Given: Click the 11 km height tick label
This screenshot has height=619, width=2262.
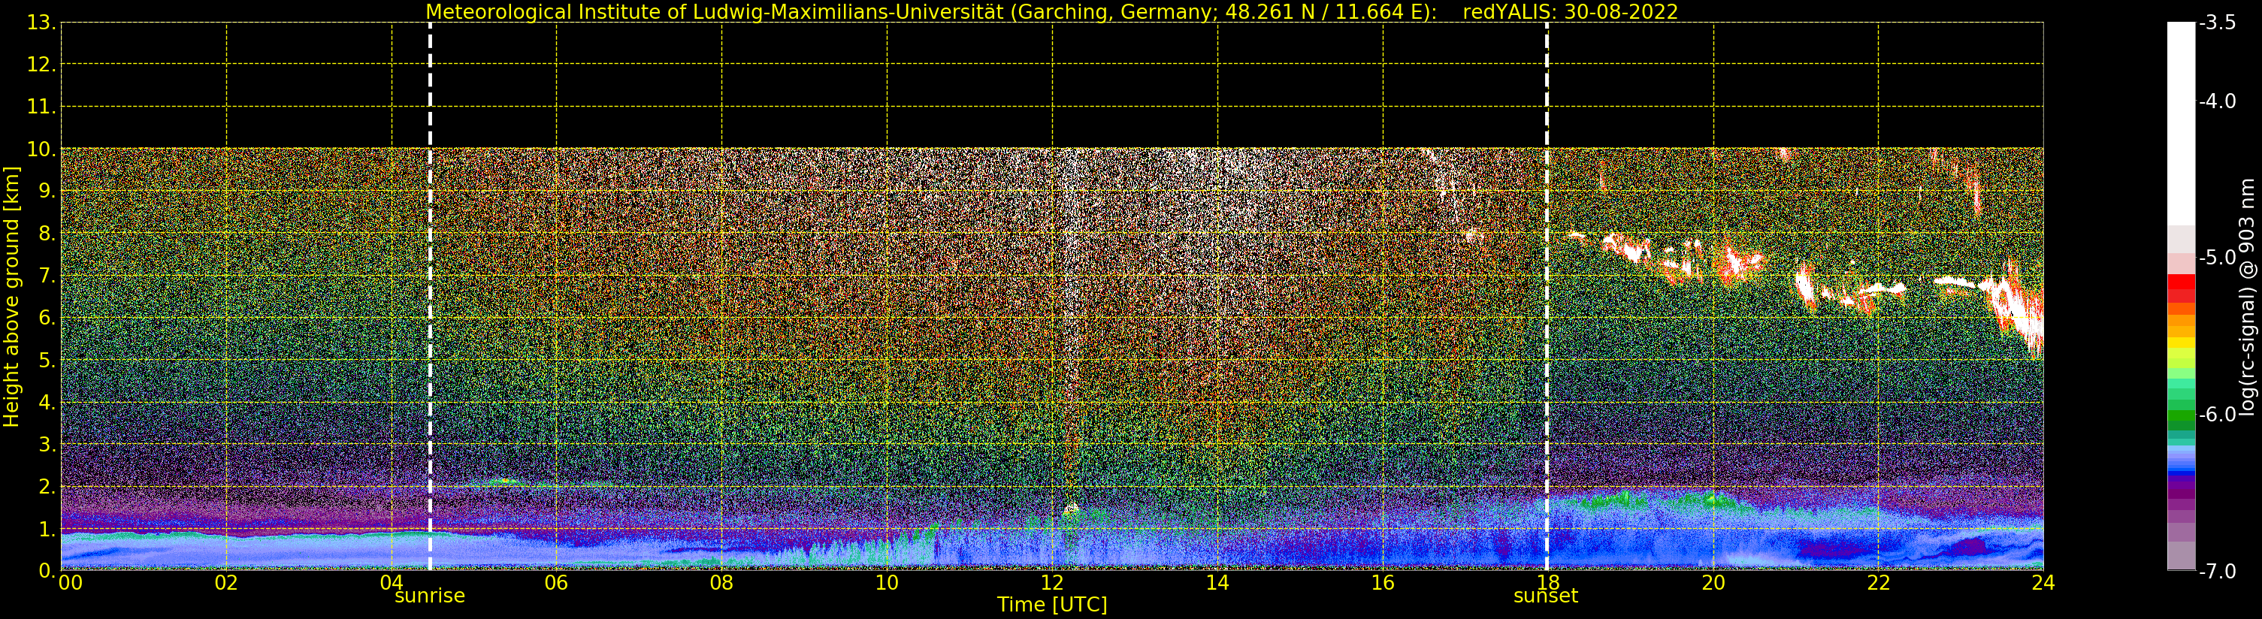Looking at the screenshot, I should 41,107.
